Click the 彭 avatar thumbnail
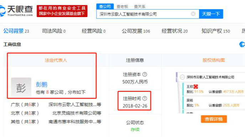The height and width of the screenshot is (137, 245). pyautogui.click(x=21, y=88)
